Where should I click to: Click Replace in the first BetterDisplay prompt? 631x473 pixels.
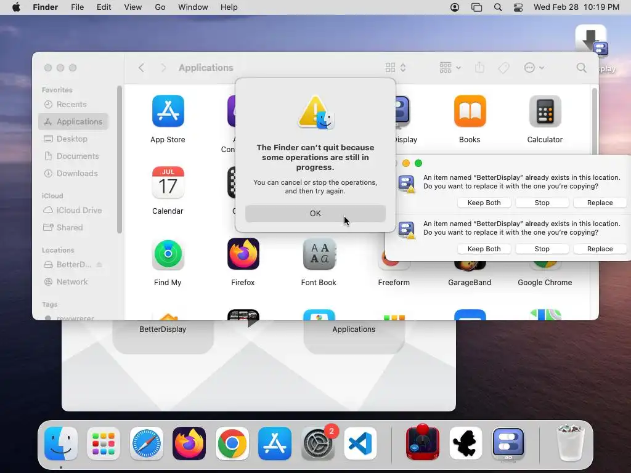[x=600, y=203]
